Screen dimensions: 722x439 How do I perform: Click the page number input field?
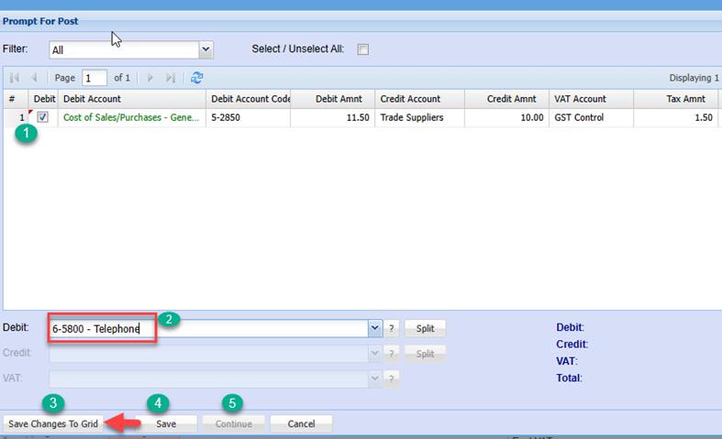coord(94,78)
